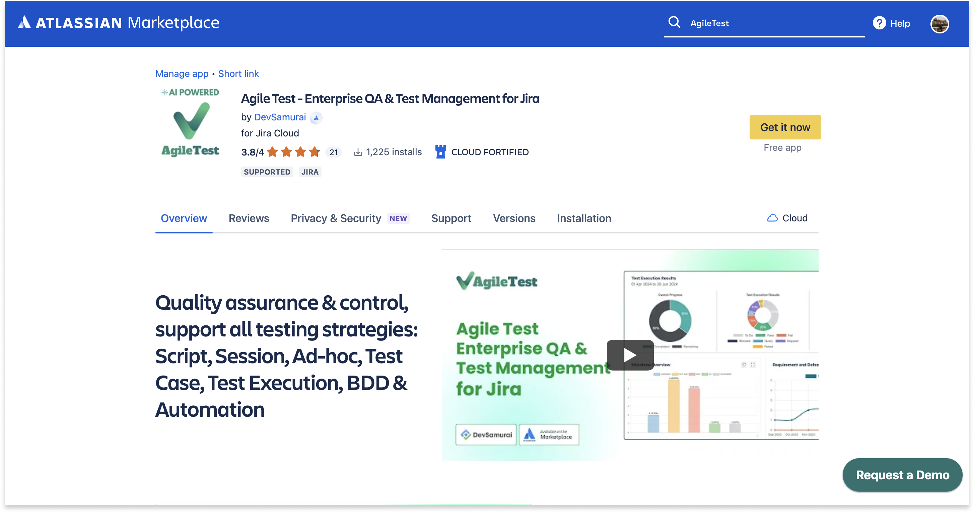The width and height of the screenshot is (974, 513).
Task: Switch to the Reviews tab
Action: coord(249,218)
